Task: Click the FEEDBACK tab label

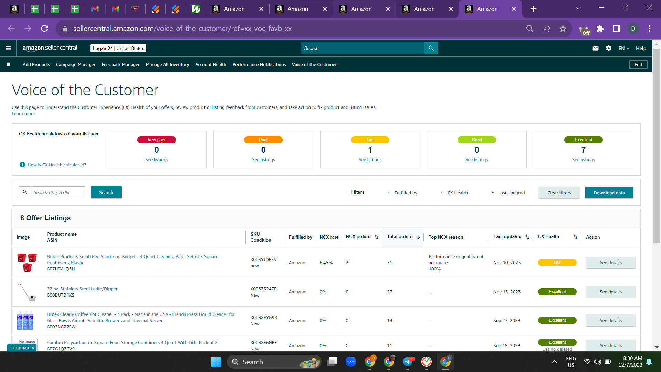Action: click(x=20, y=348)
